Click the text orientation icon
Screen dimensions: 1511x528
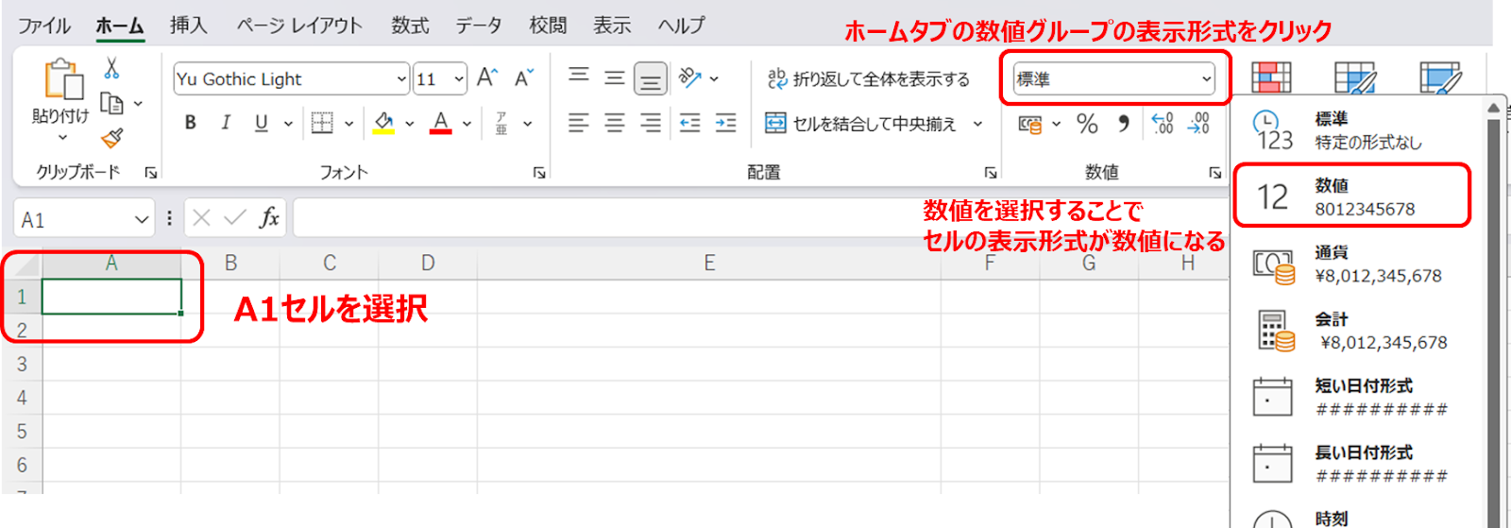tap(690, 77)
